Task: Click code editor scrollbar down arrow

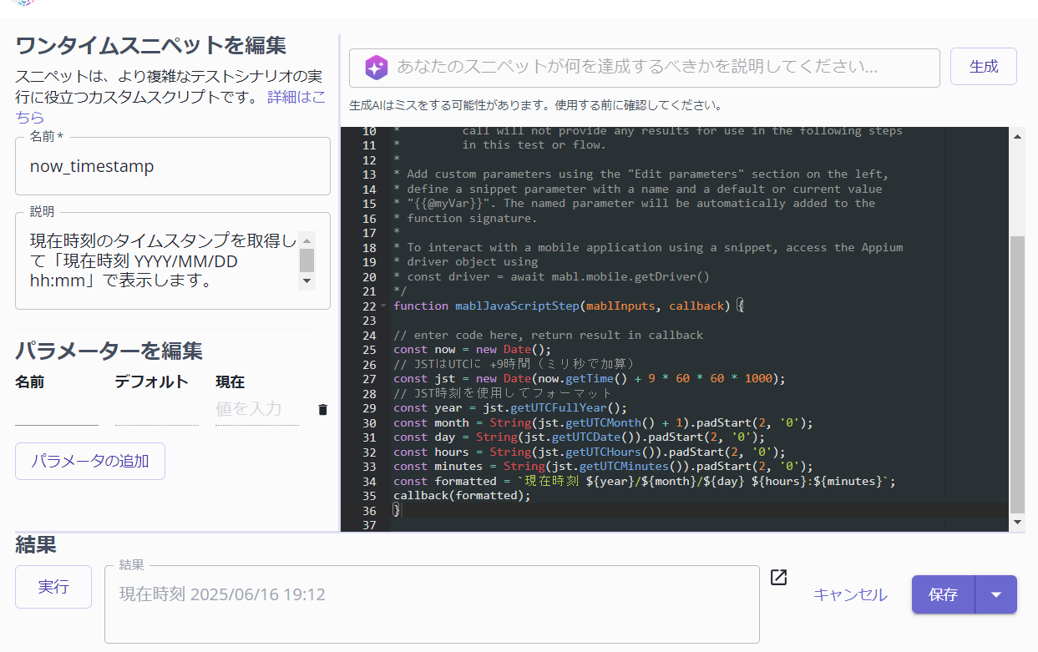Action: tap(1017, 522)
